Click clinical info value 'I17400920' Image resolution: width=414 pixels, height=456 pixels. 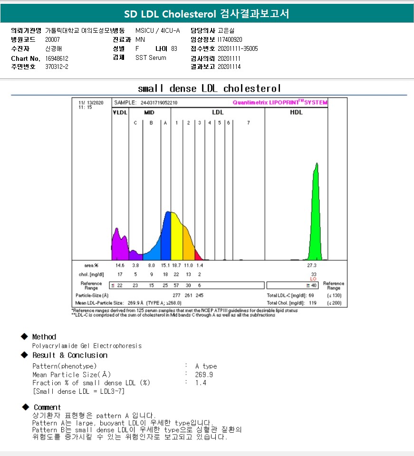click(230, 39)
